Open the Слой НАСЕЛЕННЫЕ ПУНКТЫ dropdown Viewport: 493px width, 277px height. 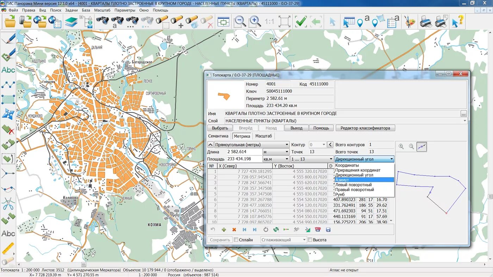[x=465, y=121]
